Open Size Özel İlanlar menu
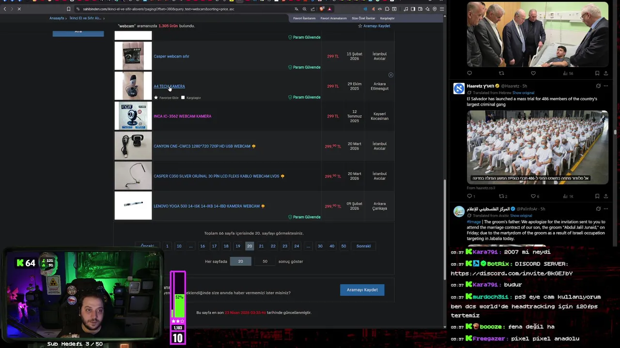Image resolution: width=620 pixels, height=348 pixels. [x=363, y=18]
